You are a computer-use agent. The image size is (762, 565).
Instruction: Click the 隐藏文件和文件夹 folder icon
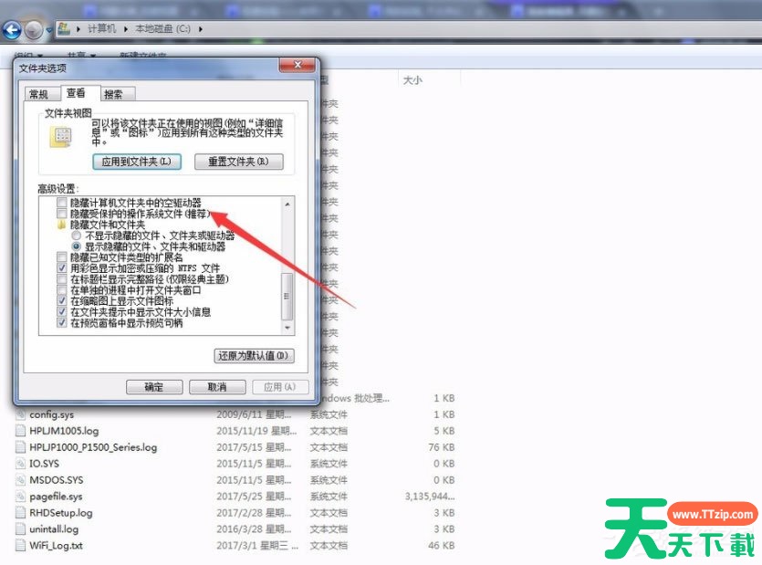coord(62,225)
